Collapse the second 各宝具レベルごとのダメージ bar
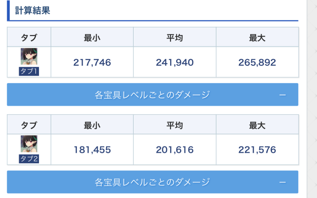This screenshot has width=317, height=198. click(x=152, y=182)
